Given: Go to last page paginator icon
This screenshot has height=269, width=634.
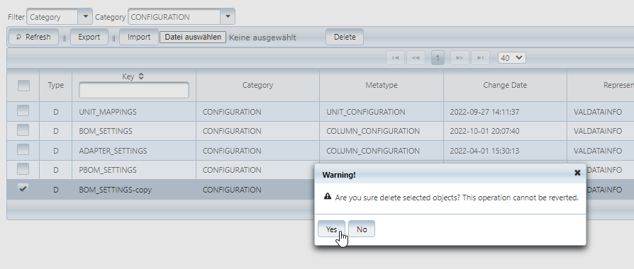Looking at the screenshot, I should (480, 58).
